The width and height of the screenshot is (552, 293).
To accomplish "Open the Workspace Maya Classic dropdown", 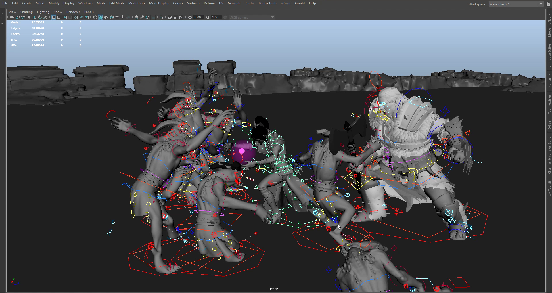I will 541,4.
